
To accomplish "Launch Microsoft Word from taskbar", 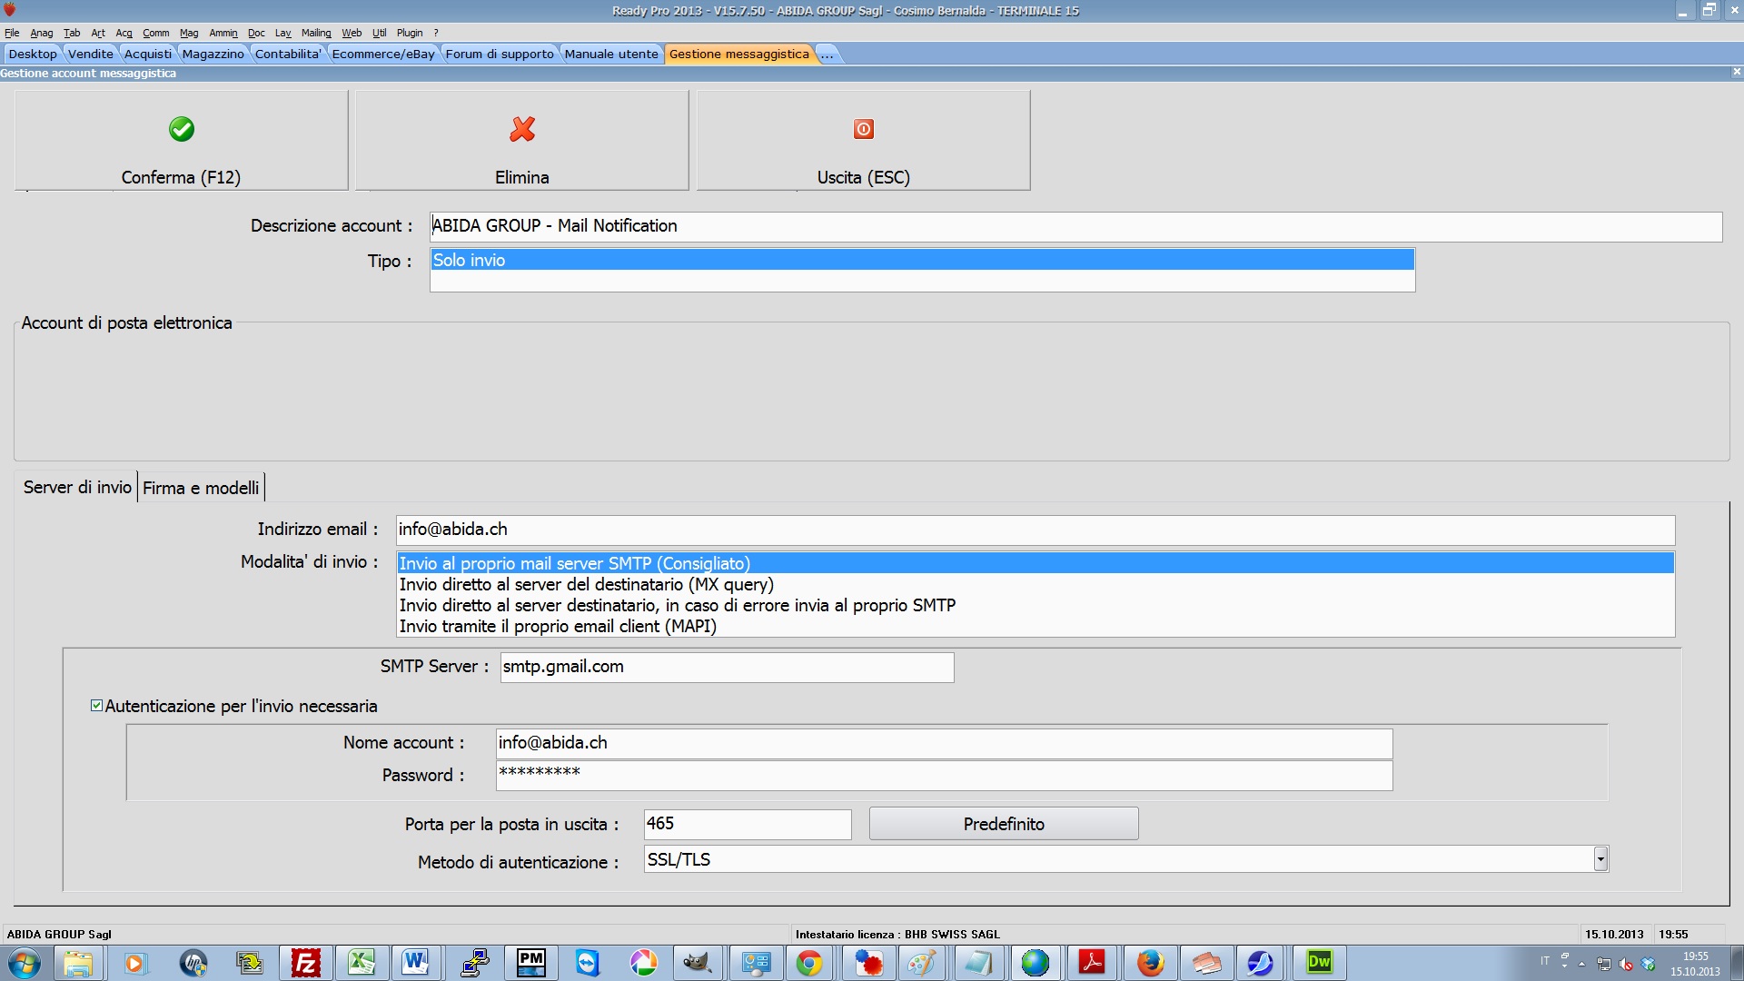I will pos(416,963).
